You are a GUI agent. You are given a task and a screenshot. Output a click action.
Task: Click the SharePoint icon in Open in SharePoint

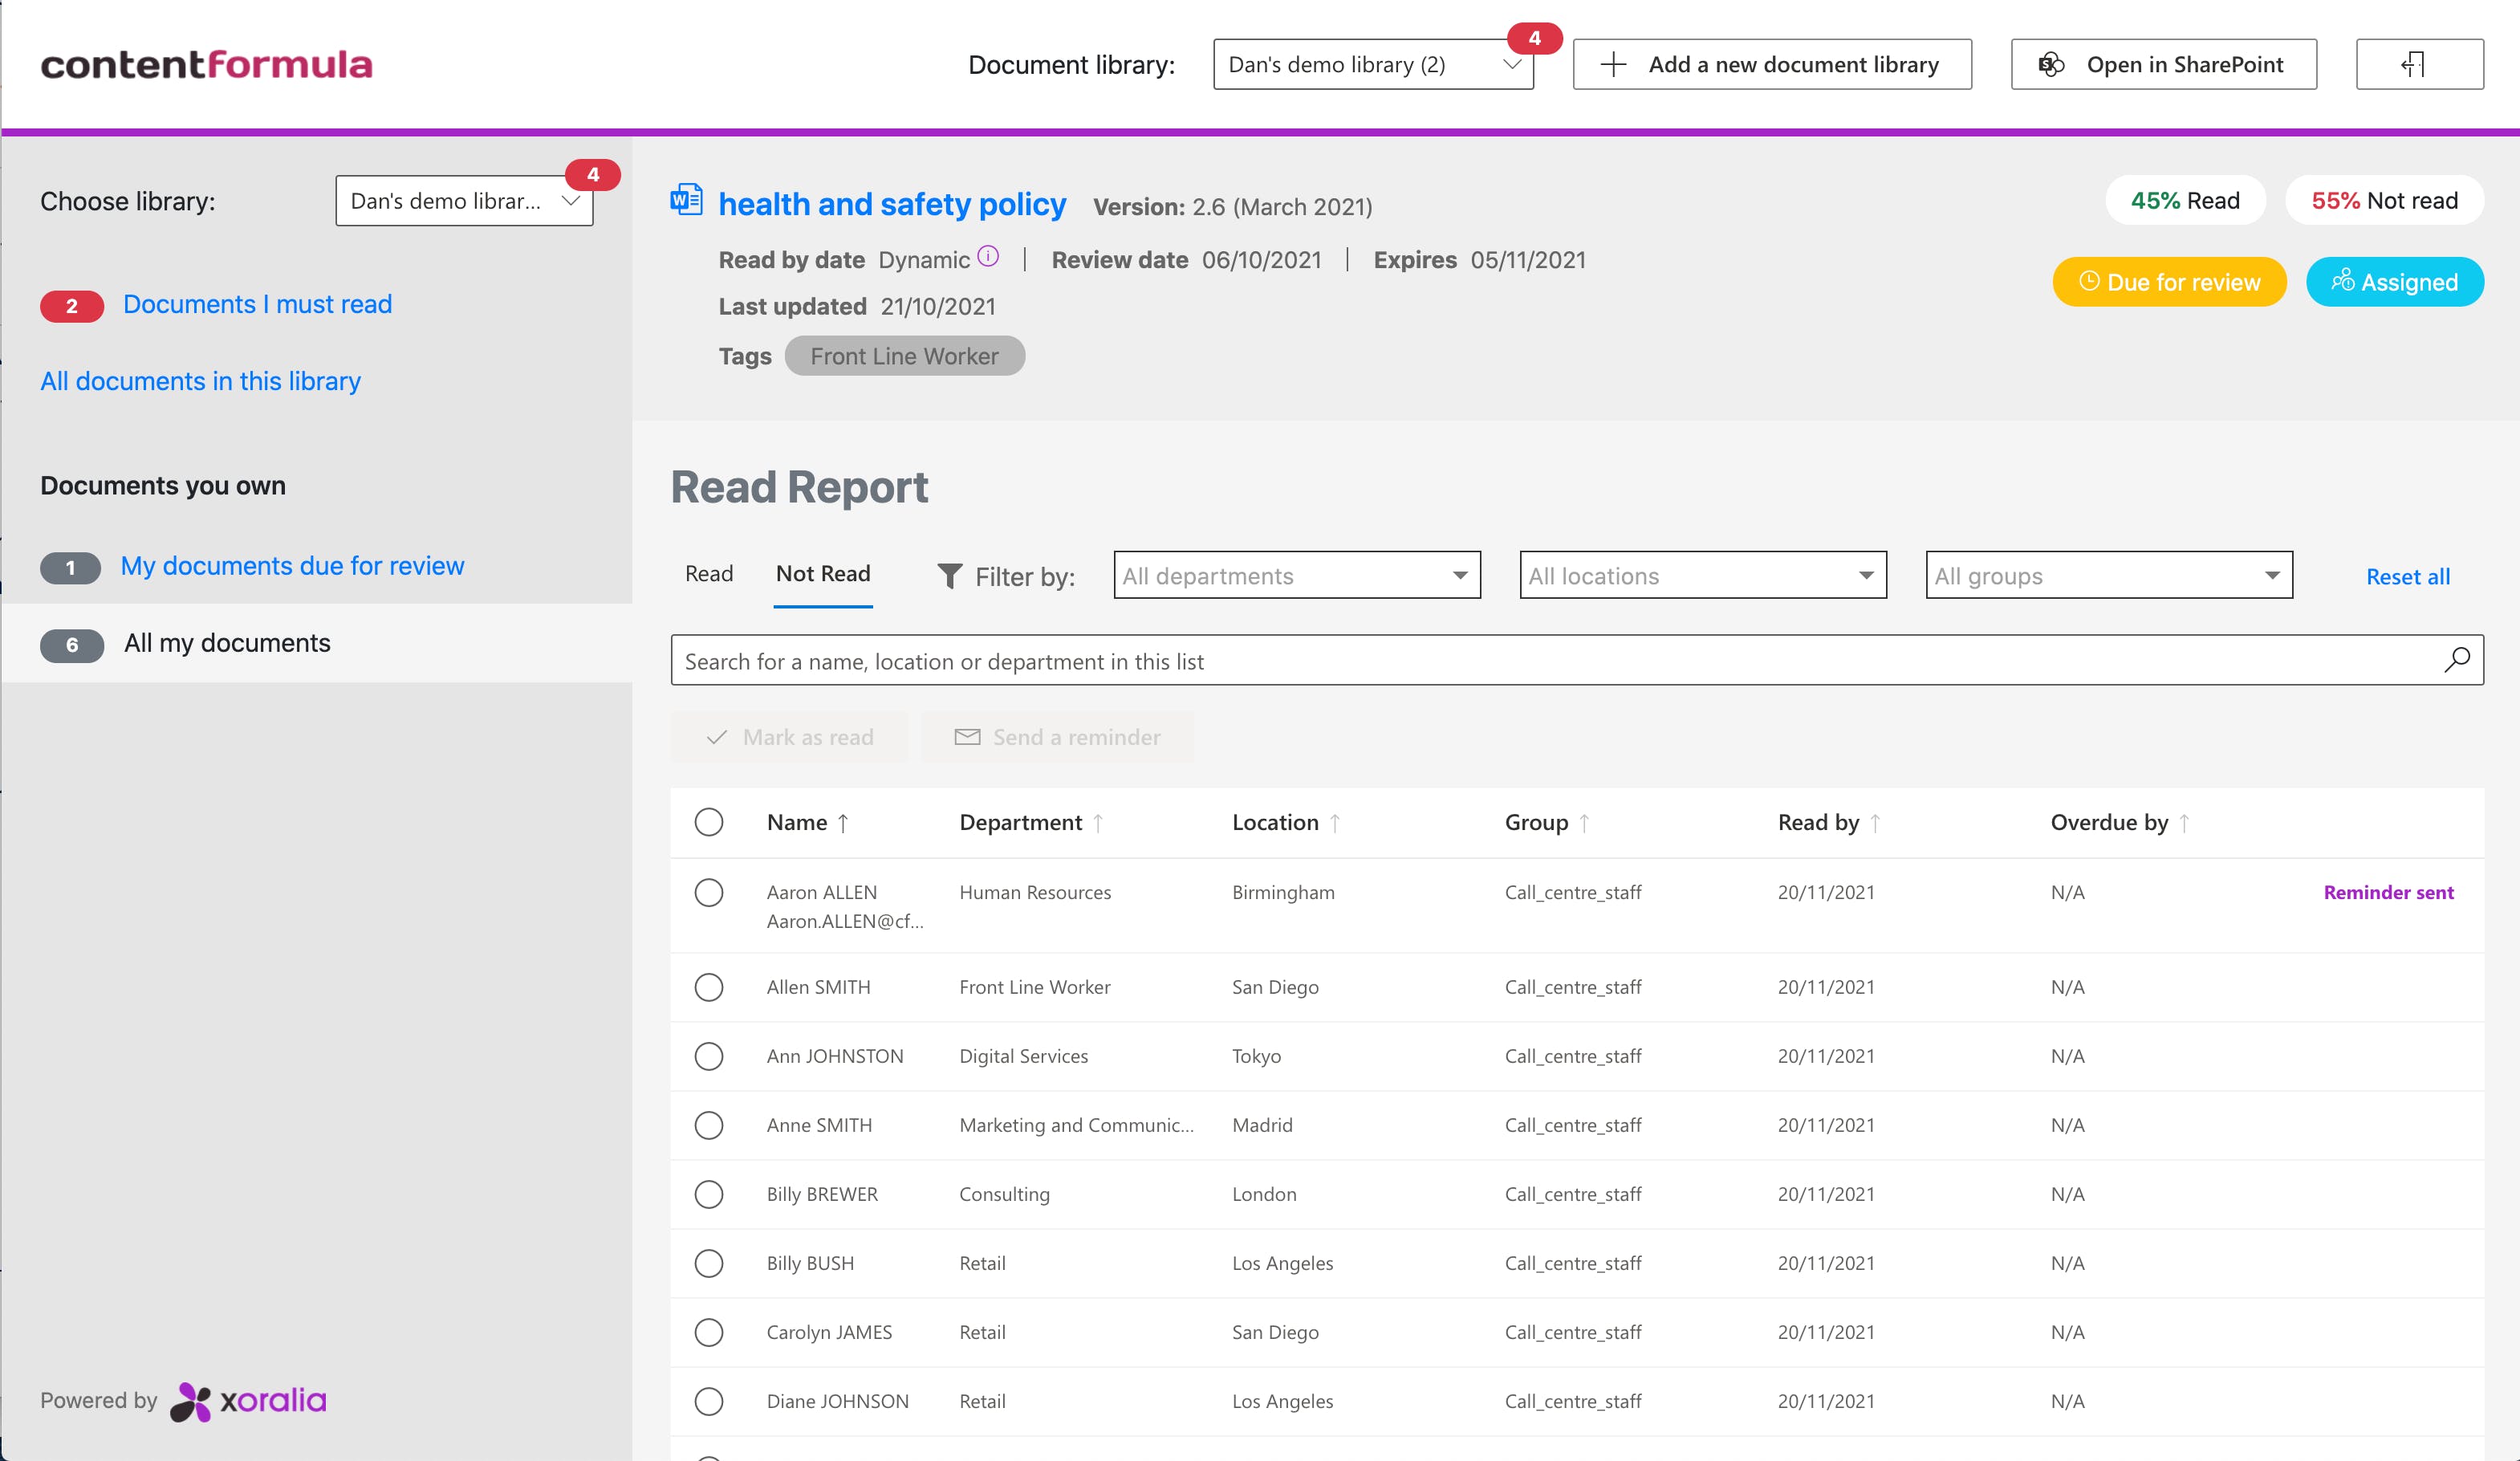(2051, 65)
